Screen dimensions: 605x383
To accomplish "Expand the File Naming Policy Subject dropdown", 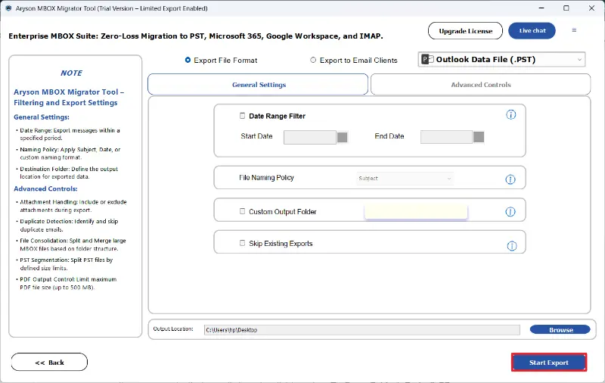I will [405, 179].
